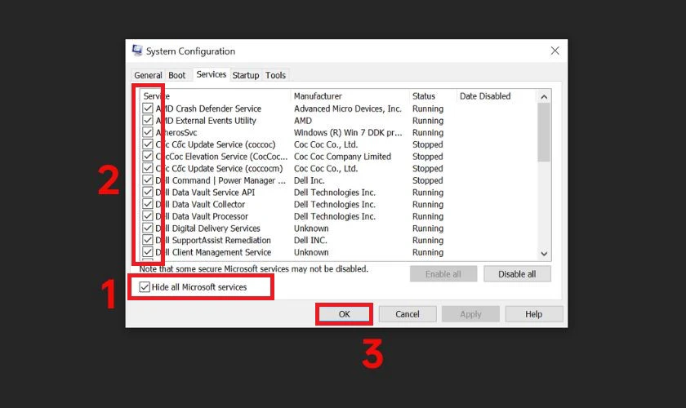Select the Services tab
The image size is (686, 408).
click(x=212, y=74)
